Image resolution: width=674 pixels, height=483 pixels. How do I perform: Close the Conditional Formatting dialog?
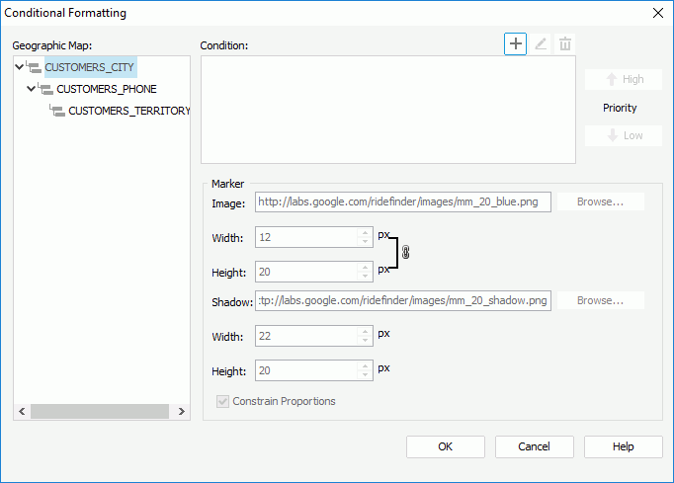point(657,13)
